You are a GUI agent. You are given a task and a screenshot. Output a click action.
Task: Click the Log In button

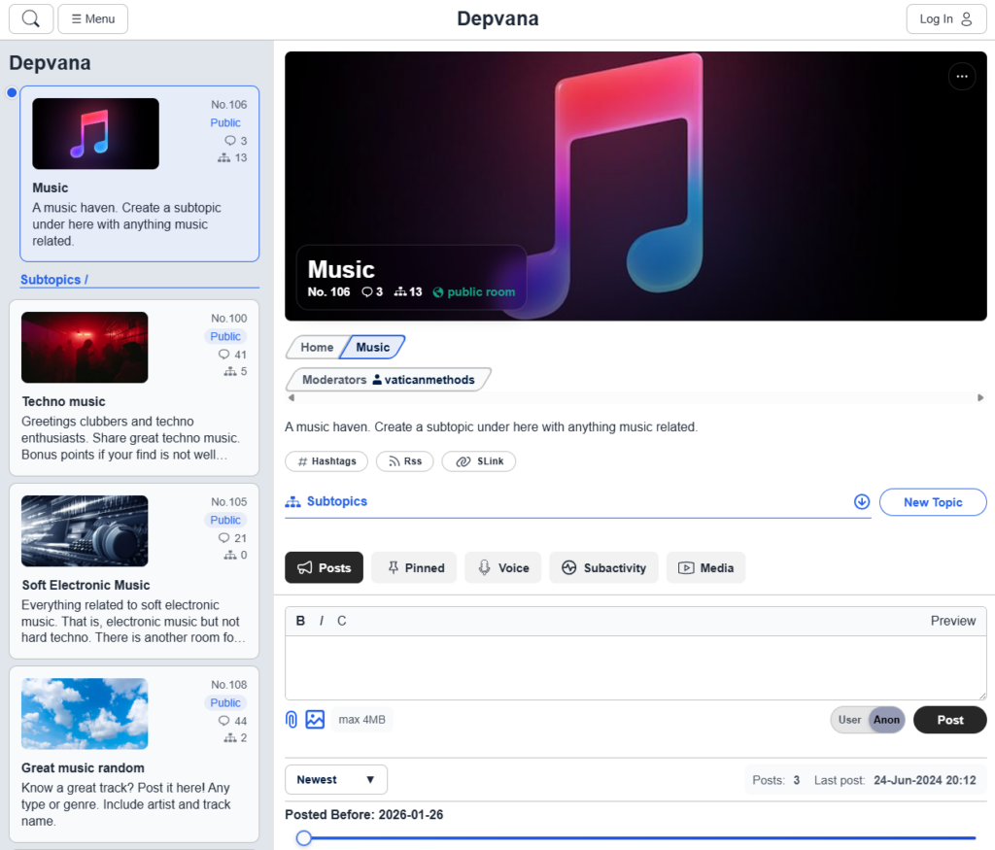click(x=945, y=18)
